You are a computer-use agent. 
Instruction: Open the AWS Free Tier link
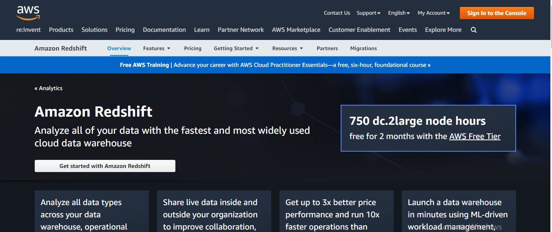pyautogui.click(x=475, y=136)
